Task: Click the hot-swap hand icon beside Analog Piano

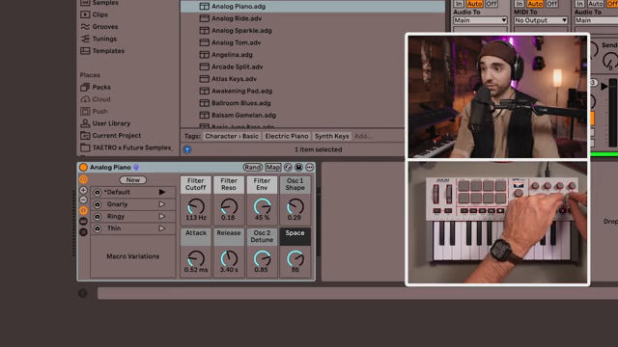Action: pyautogui.click(x=136, y=167)
